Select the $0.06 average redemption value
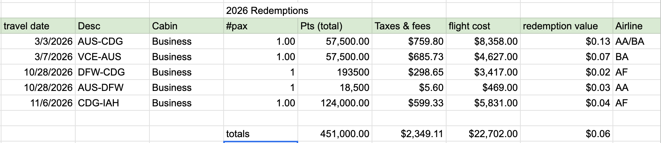The image size is (661, 143). (x=567, y=134)
